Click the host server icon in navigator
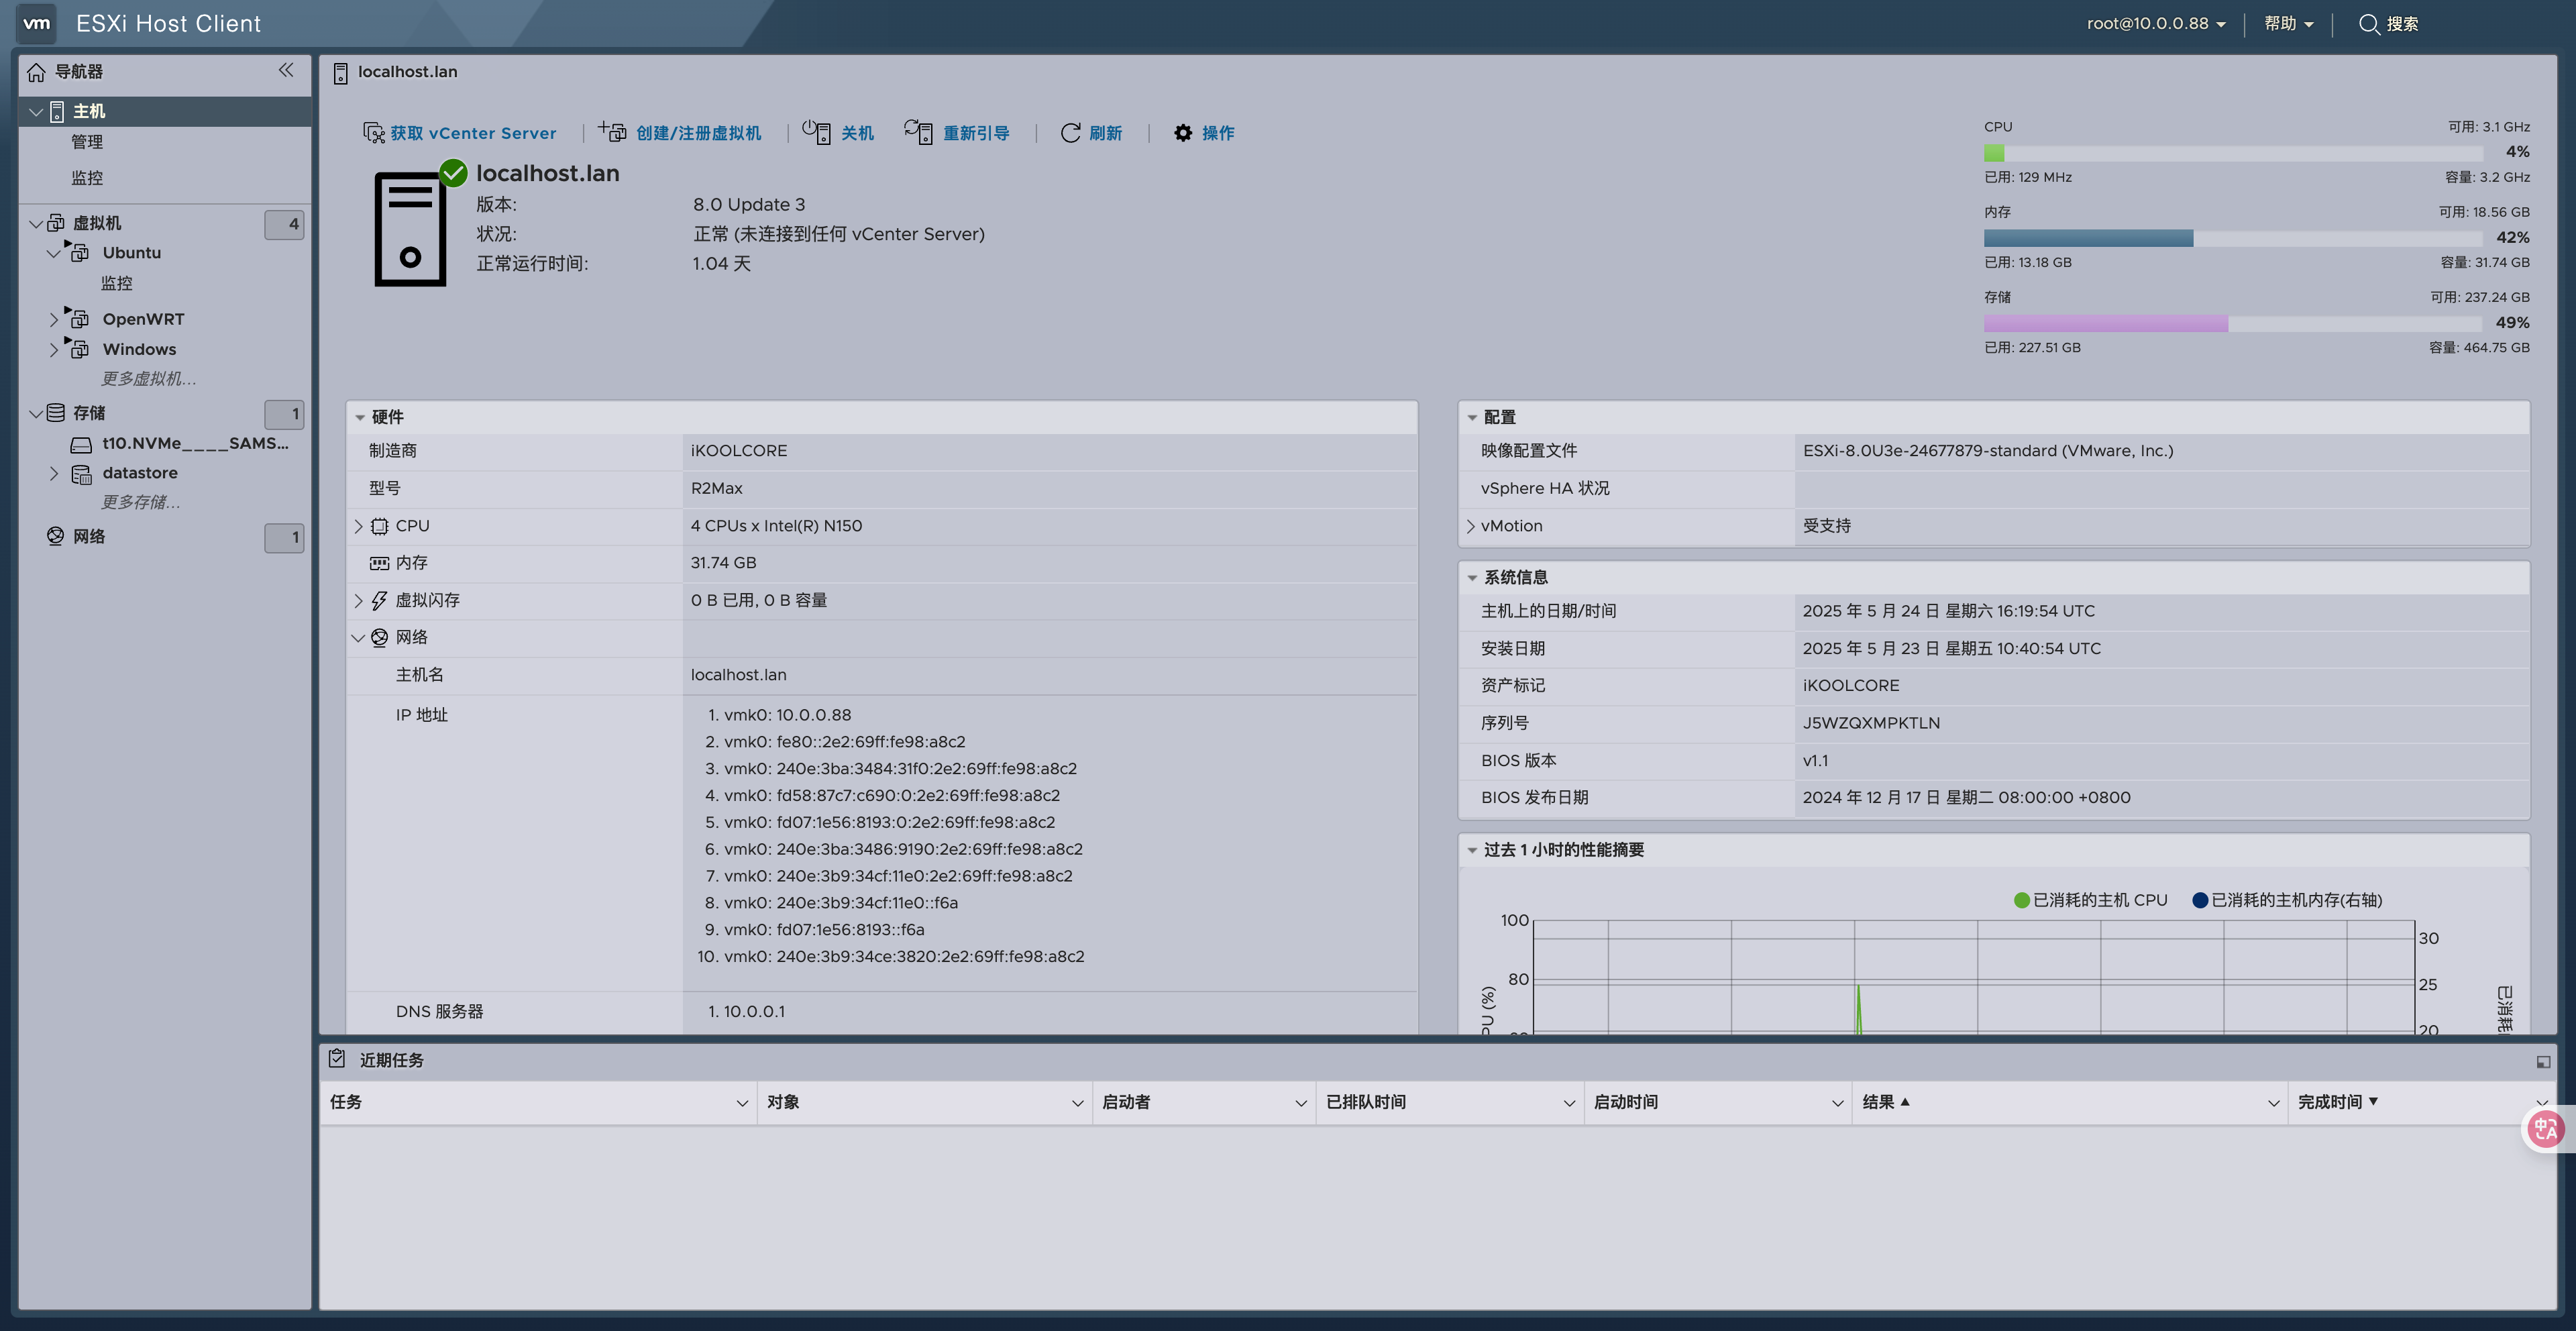Screen dimensions: 2576x1331 pyautogui.click(x=57, y=111)
